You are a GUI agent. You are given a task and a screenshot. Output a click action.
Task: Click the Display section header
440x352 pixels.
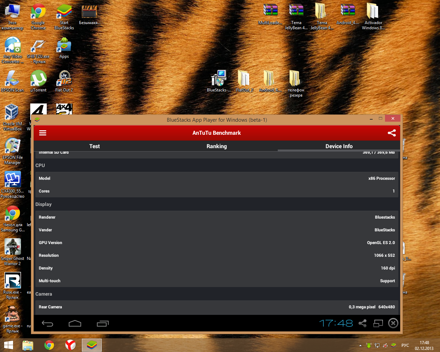pyautogui.click(x=43, y=204)
